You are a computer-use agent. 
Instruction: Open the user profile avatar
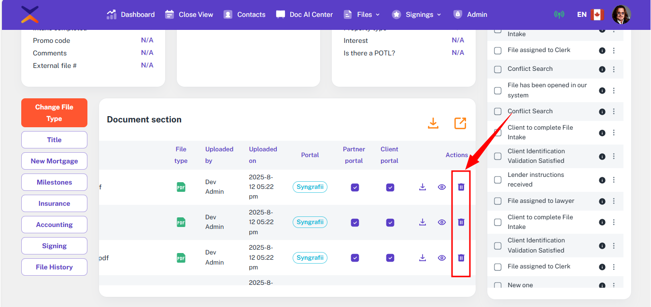621,14
